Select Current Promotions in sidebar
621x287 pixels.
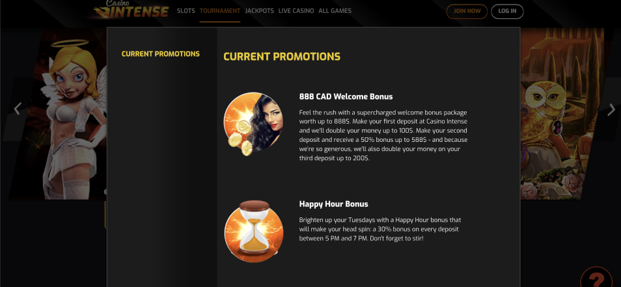(160, 54)
